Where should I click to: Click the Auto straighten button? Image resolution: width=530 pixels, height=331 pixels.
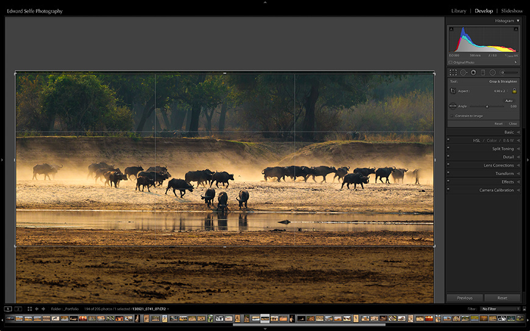click(509, 100)
